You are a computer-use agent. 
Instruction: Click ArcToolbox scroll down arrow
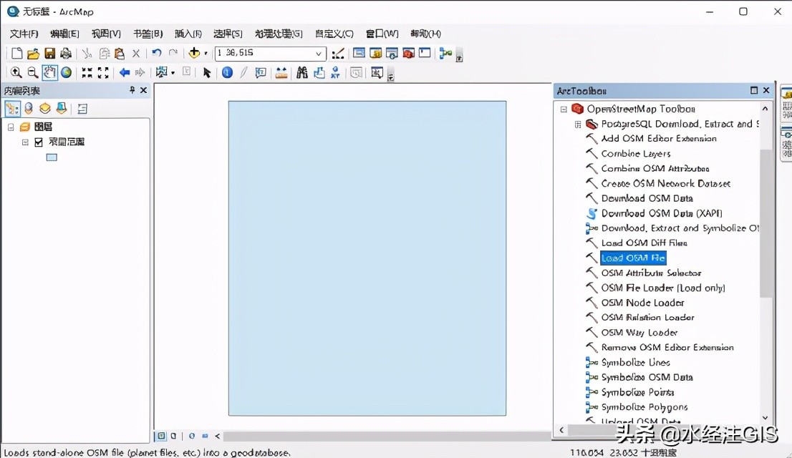coord(766,418)
